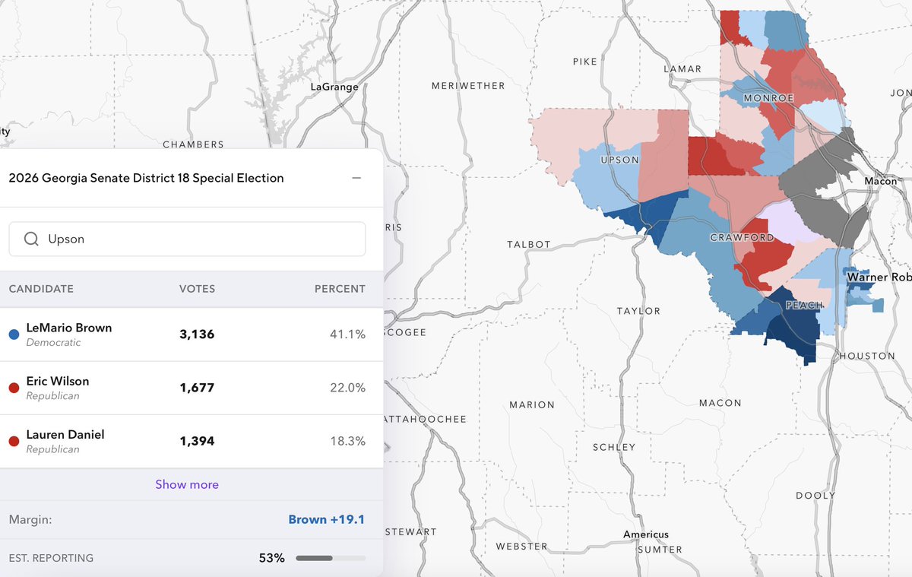Click the Macon city label on map
Image resolution: width=912 pixels, height=577 pixels.
coord(881,182)
